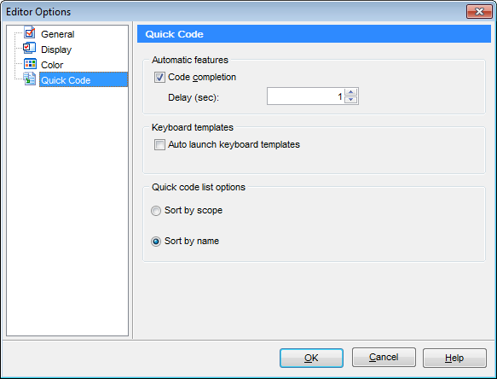Open the Help button
The image size is (497, 379).
(x=454, y=358)
